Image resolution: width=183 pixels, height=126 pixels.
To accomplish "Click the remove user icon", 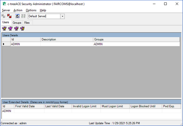I will point(16,29).
